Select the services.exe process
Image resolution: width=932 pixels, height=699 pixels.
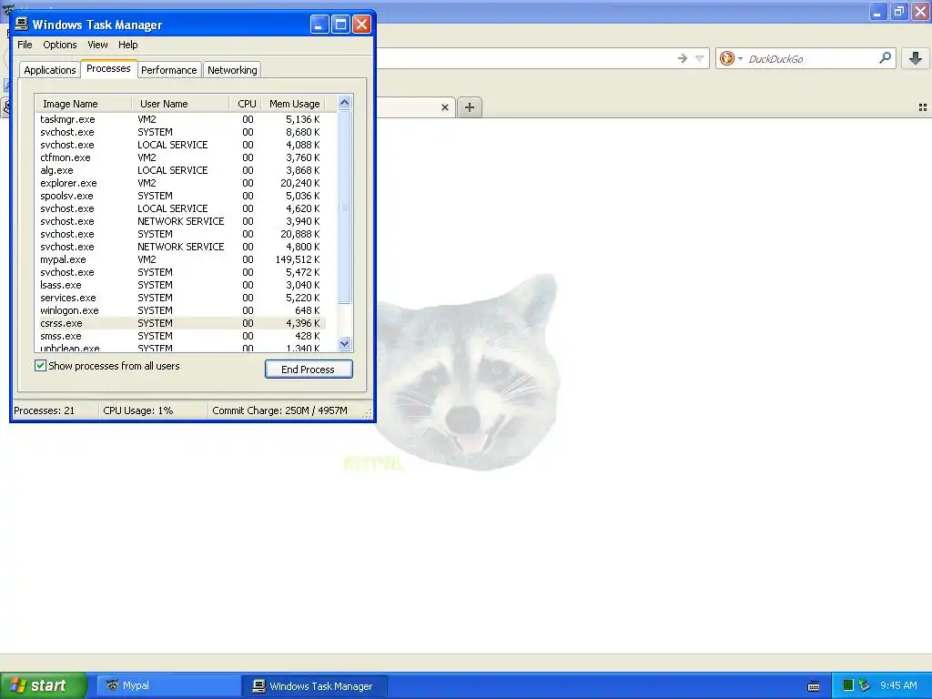tap(180, 298)
